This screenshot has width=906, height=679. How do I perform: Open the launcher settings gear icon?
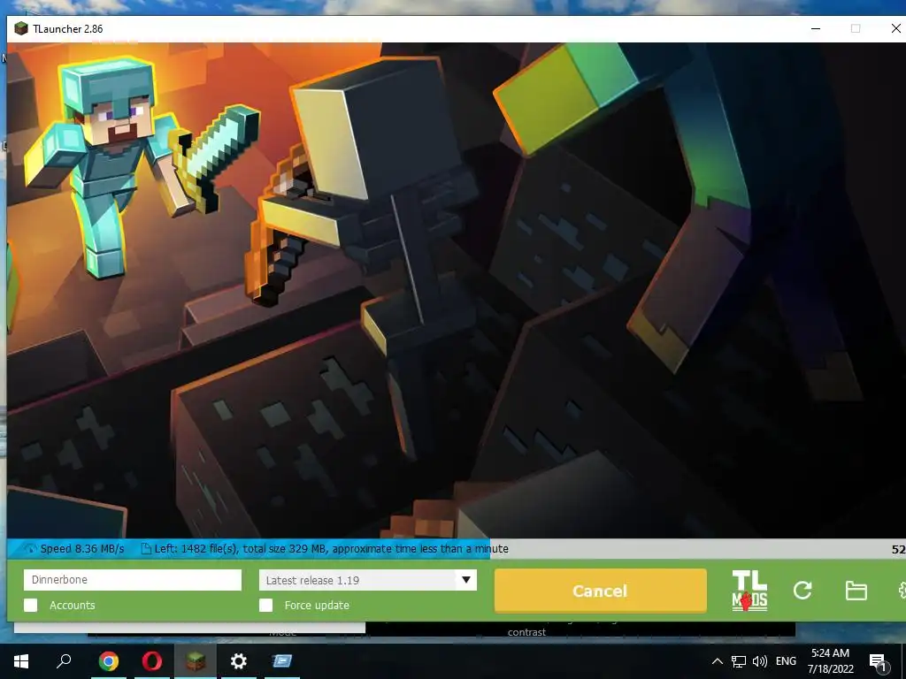tap(902, 590)
